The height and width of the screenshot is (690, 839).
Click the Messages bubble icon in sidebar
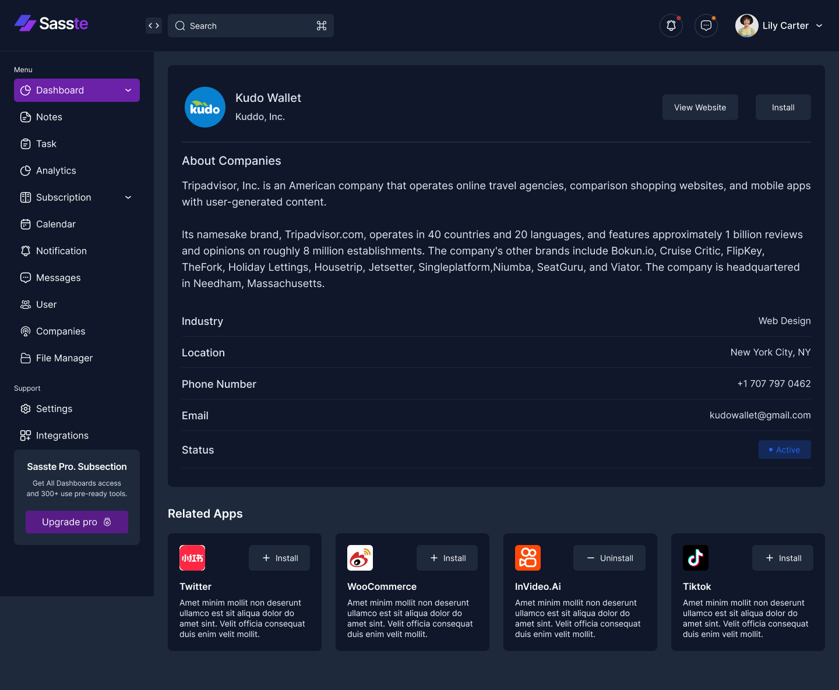(26, 278)
